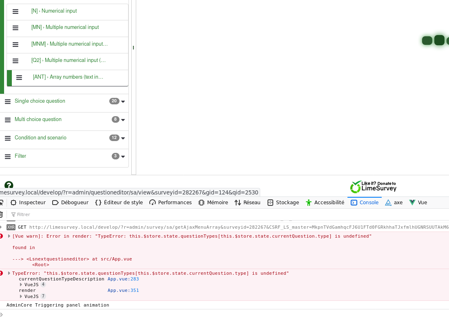The width and height of the screenshot is (449, 320).
Task: Expand the Vue warn error message triangle
Action: [9, 236]
